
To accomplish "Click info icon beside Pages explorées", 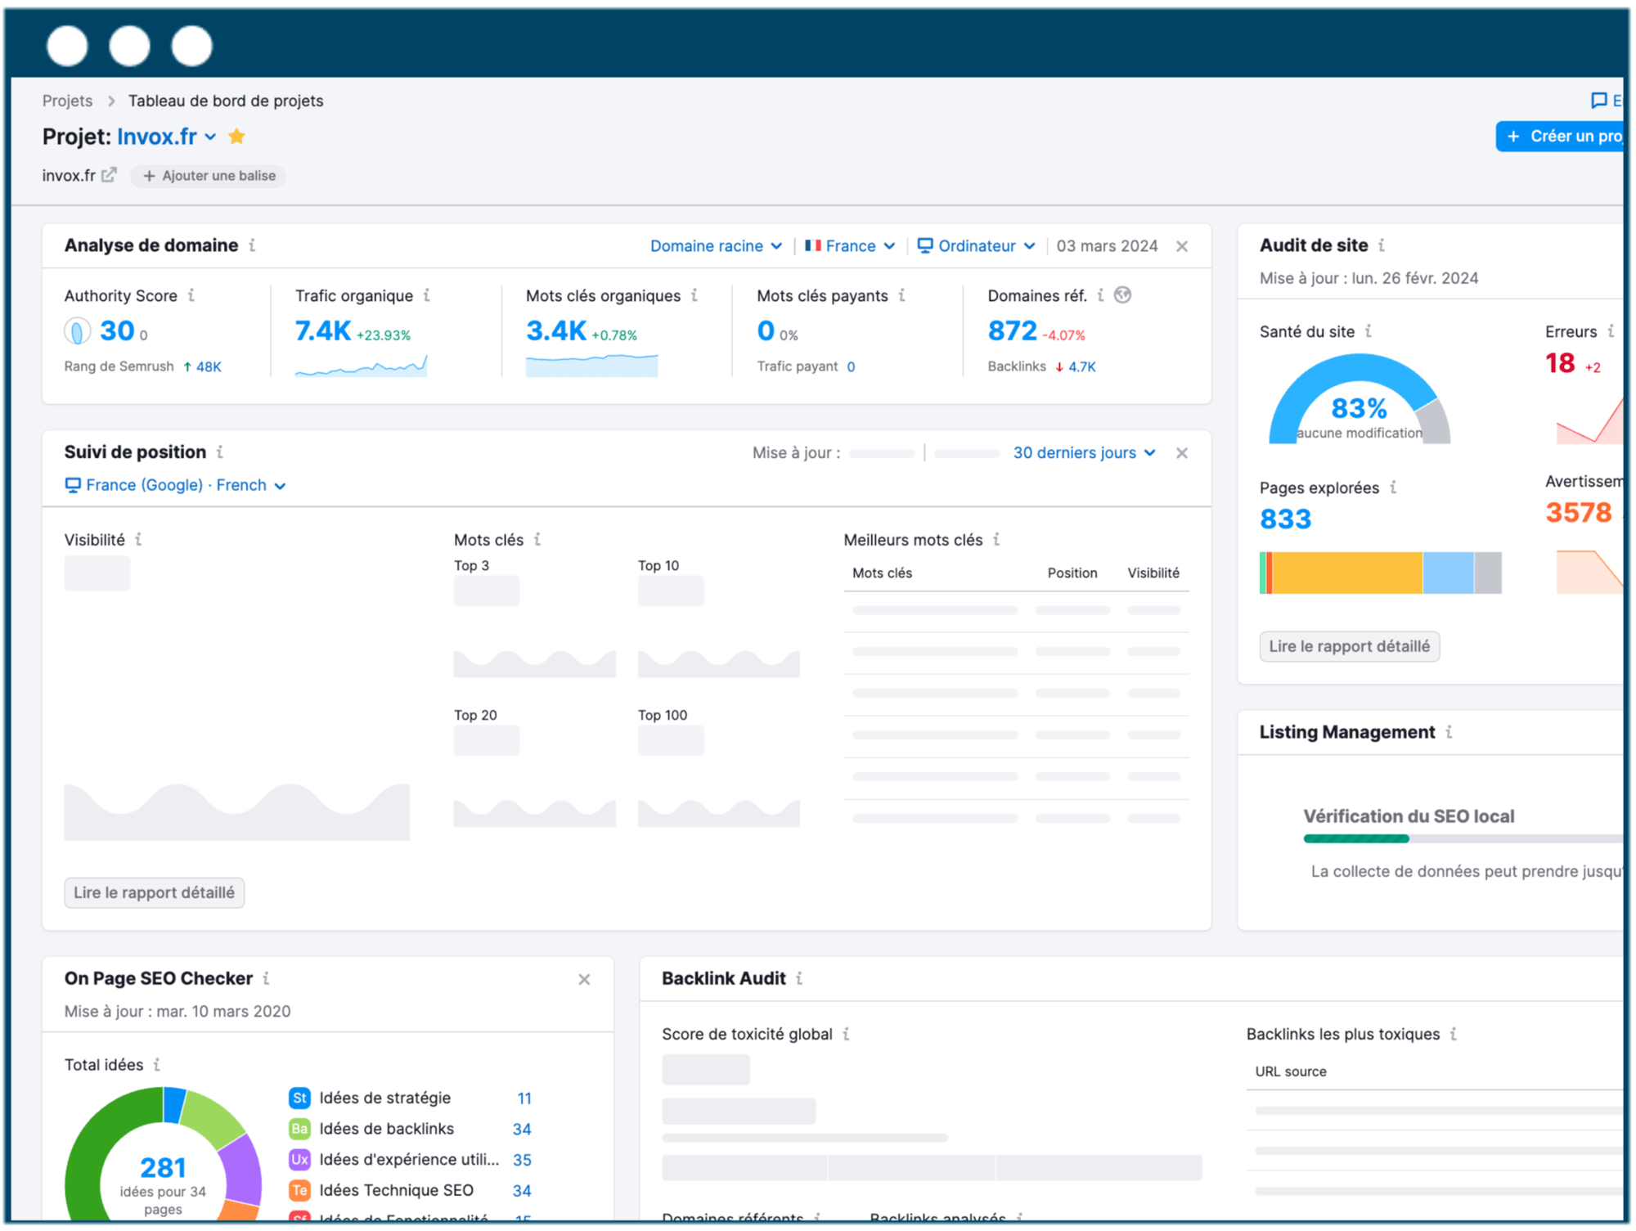I will pyautogui.click(x=1393, y=487).
